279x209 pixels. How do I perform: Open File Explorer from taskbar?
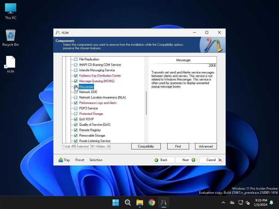[x=140, y=202]
